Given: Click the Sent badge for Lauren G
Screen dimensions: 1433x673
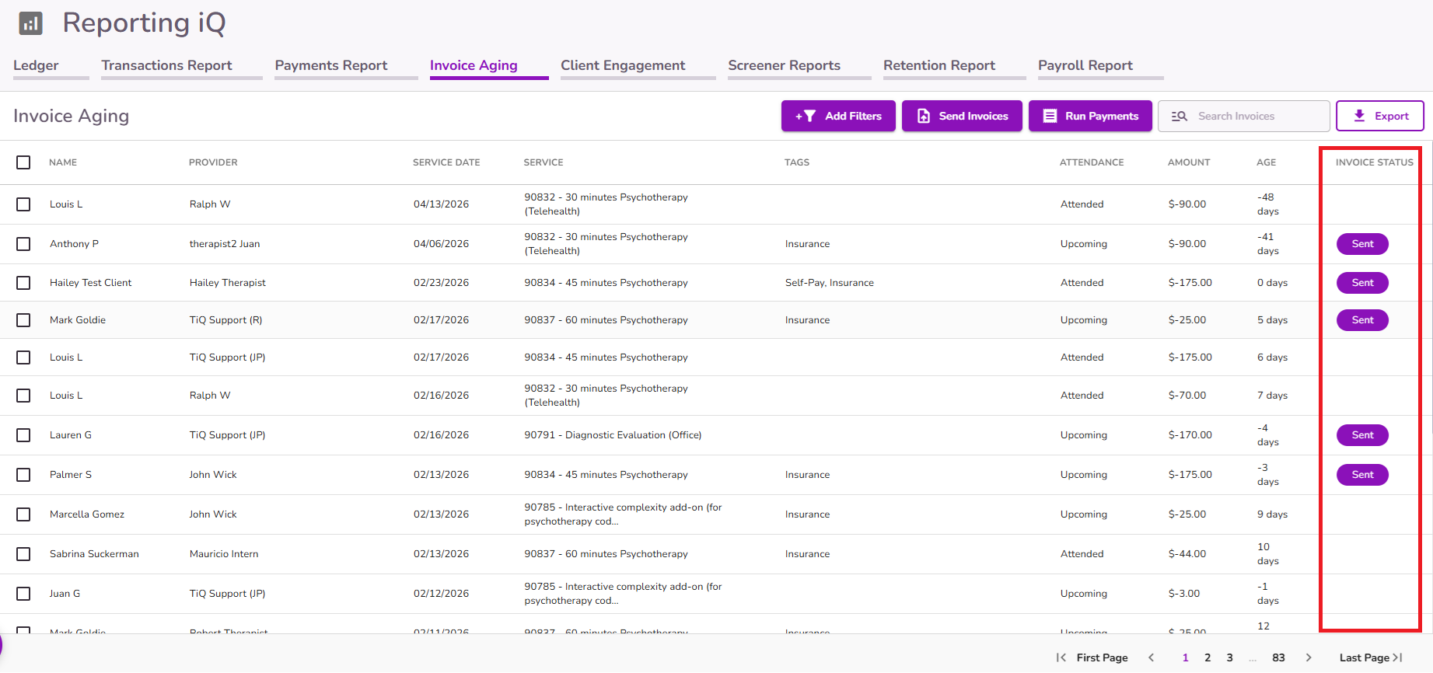Looking at the screenshot, I should pos(1362,435).
